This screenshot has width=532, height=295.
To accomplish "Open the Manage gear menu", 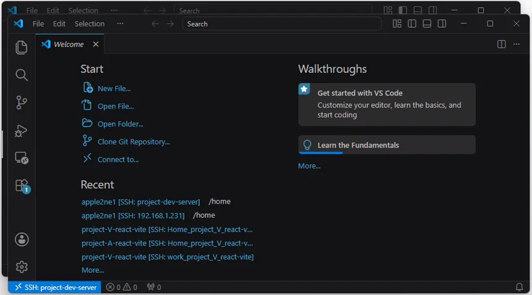I will click(x=22, y=267).
